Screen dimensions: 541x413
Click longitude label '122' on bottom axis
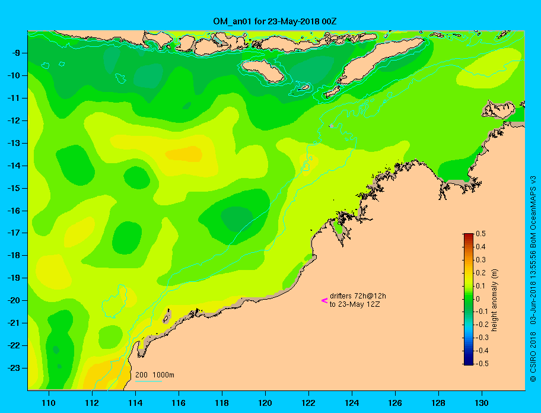coord(308,403)
